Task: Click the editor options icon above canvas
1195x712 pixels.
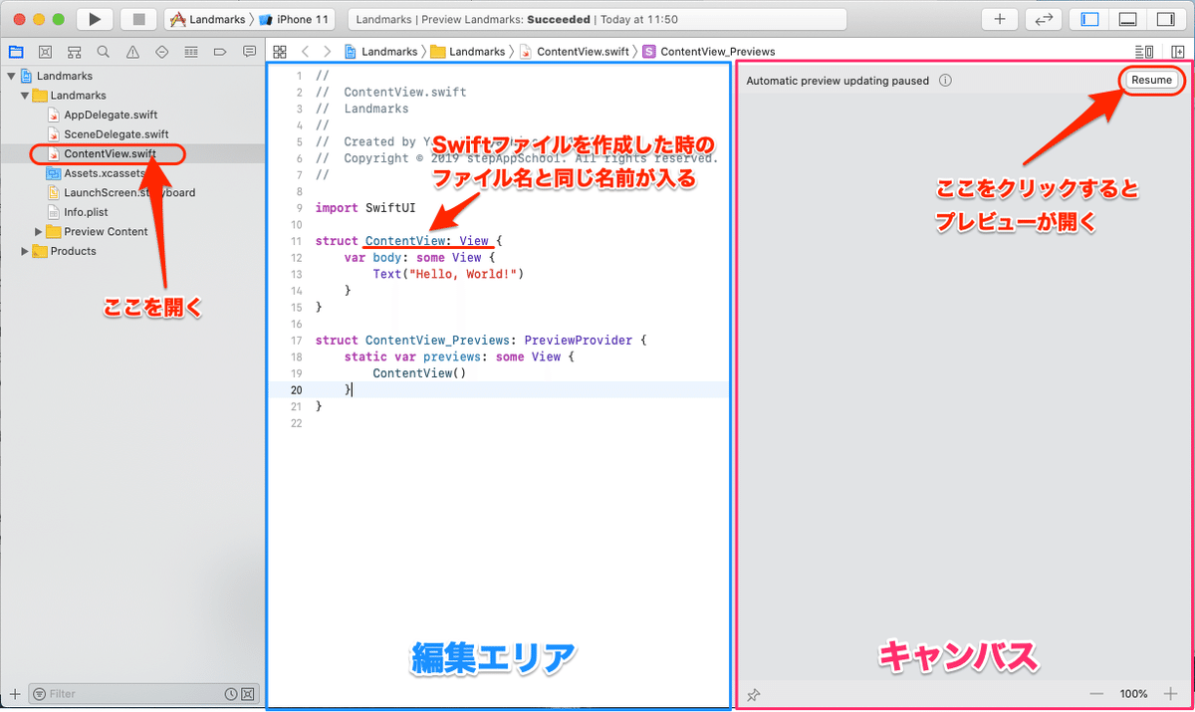Action: coord(1144,51)
